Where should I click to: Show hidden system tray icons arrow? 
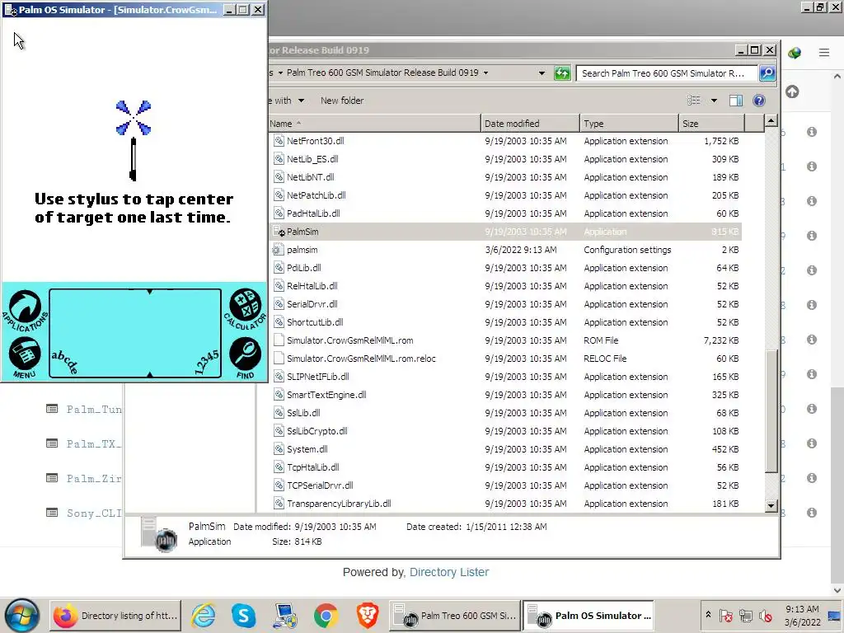tap(708, 614)
